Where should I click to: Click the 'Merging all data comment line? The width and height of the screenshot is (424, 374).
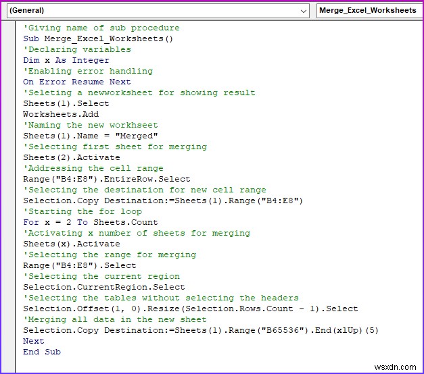pos(115,319)
